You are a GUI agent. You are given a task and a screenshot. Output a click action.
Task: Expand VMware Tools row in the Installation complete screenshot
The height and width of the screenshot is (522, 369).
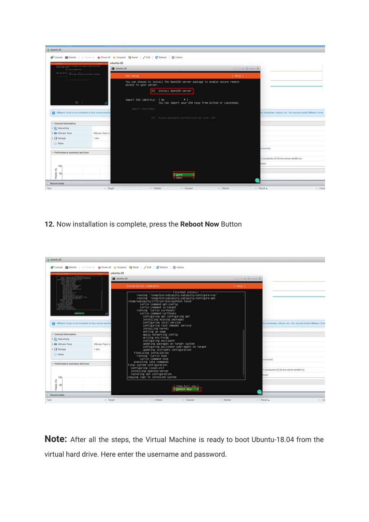pyautogui.click(x=53, y=344)
